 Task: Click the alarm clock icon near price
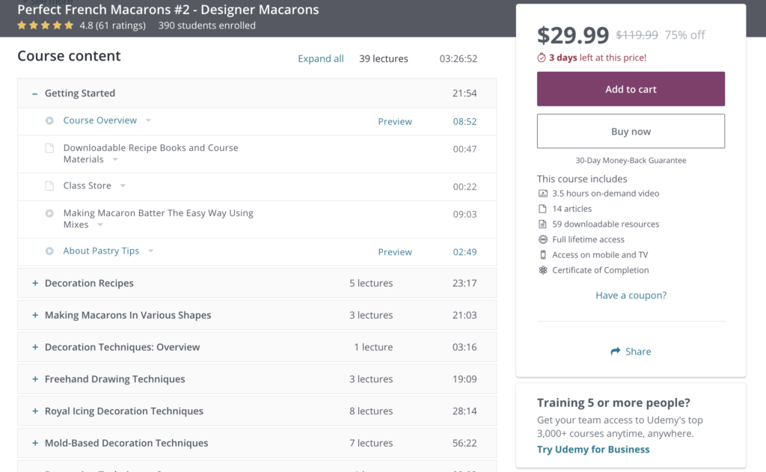coord(542,58)
